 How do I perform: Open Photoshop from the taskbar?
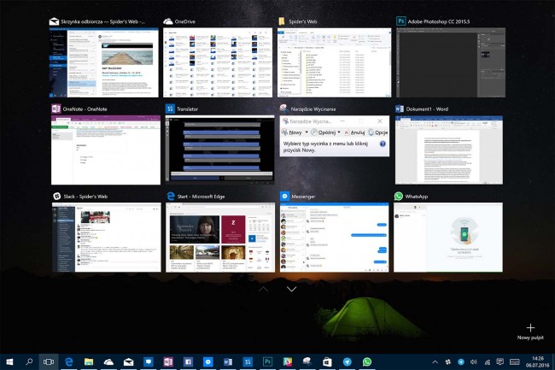[267, 361]
